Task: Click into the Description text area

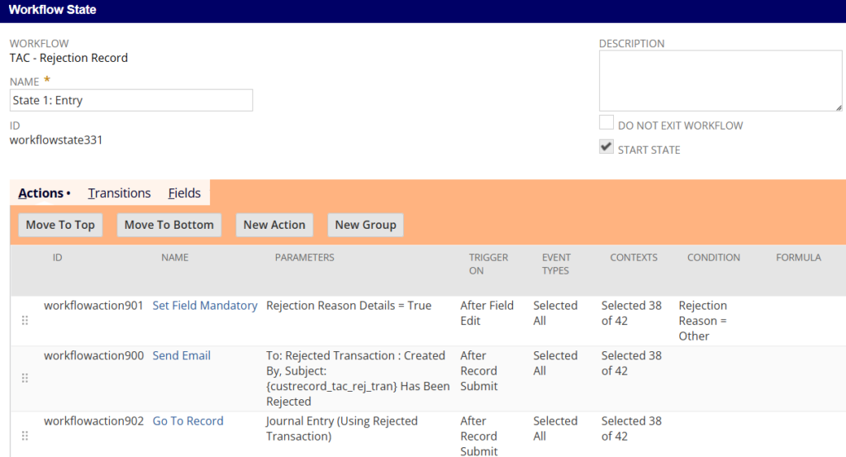Action: [720, 81]
